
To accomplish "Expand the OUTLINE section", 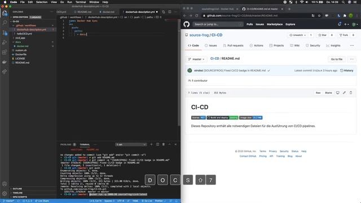I will [x=17, y=189].
